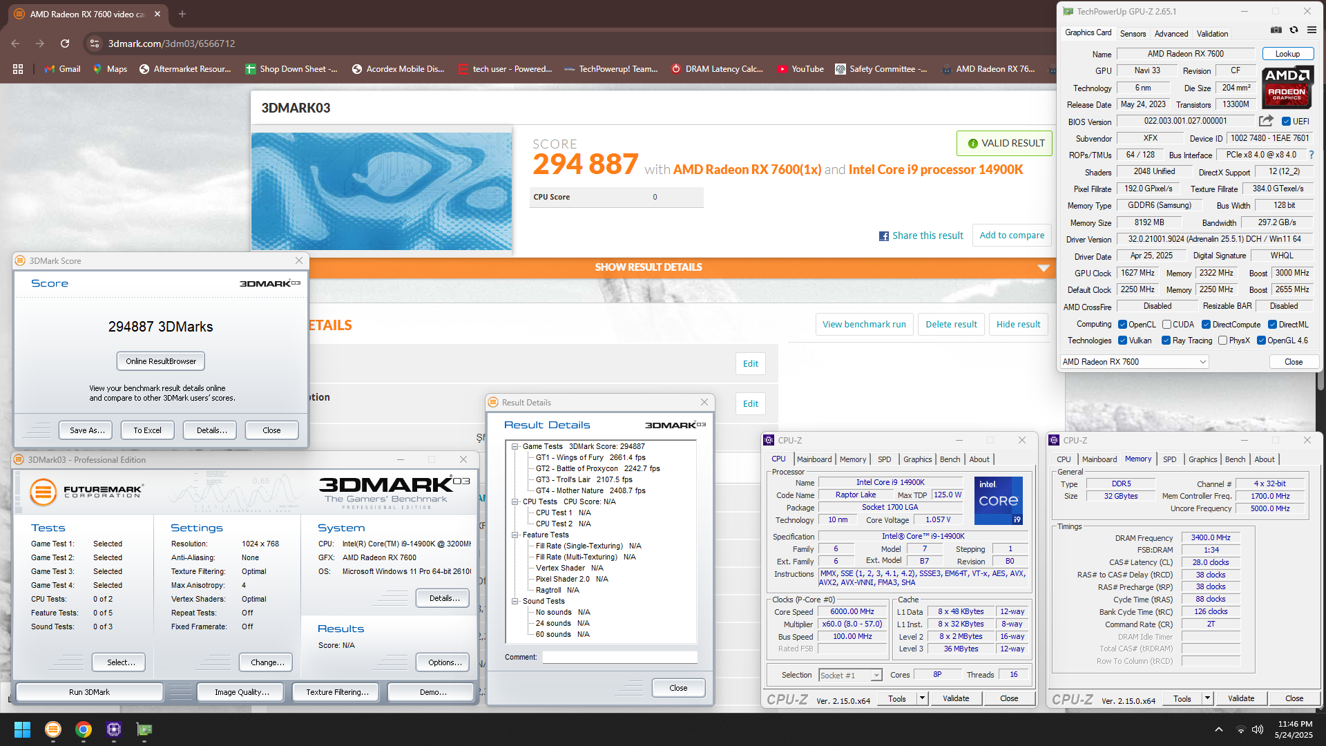
Task: Switch to the Advanced tab in GPU-Z
Action: tap(1171, 34)
